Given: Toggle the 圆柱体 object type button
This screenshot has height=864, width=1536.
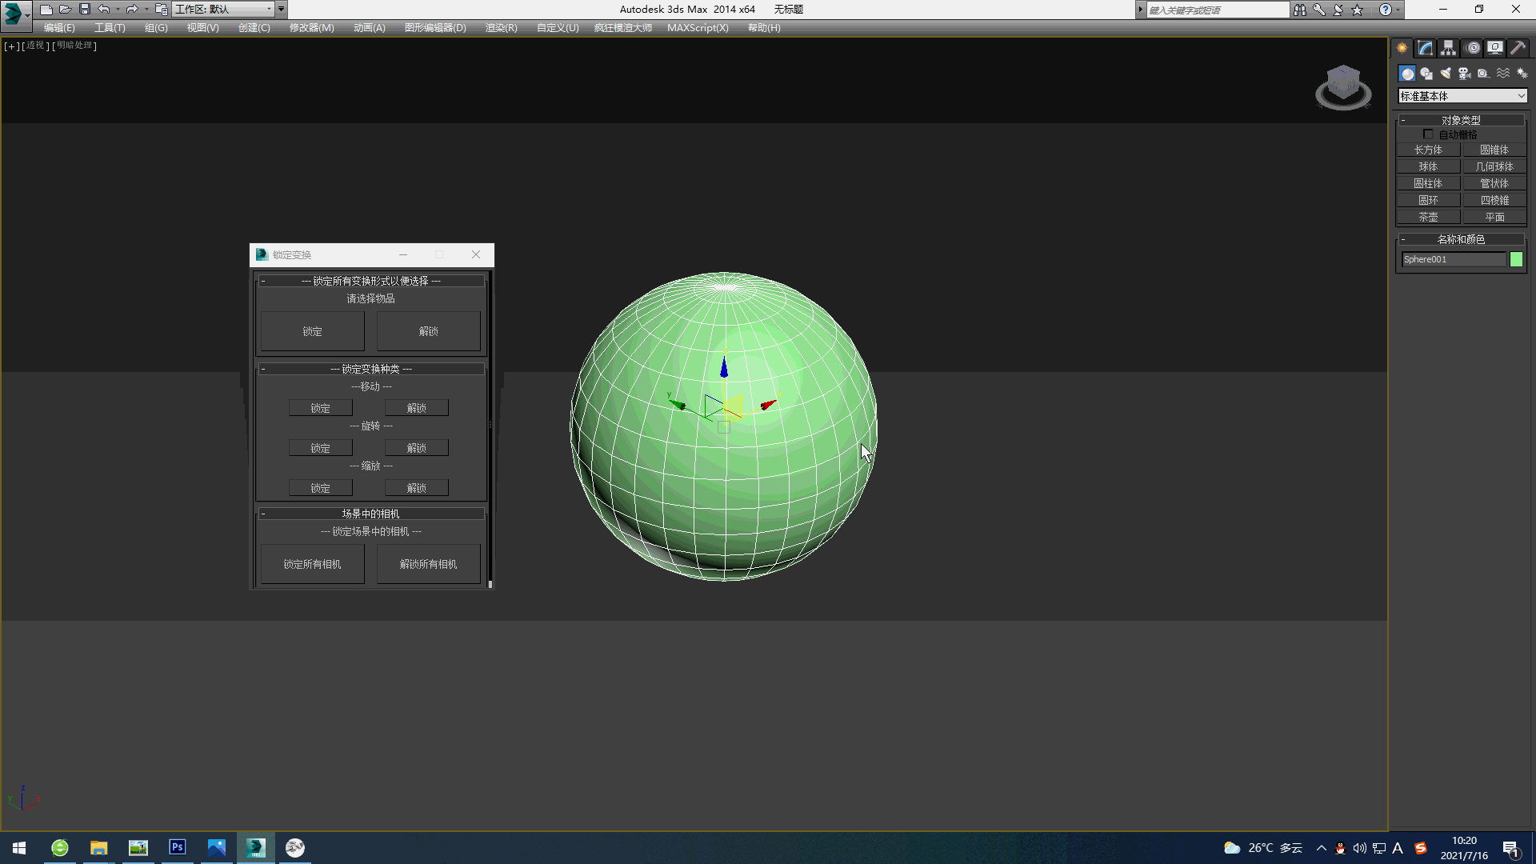Looking at the screenshot, I should (x=1428, y=183).
